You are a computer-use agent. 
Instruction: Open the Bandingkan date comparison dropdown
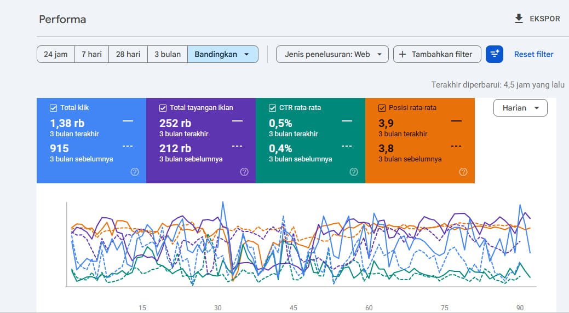click(x=223, y=54)
